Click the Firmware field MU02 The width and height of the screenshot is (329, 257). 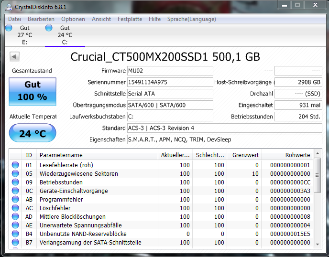170,71
